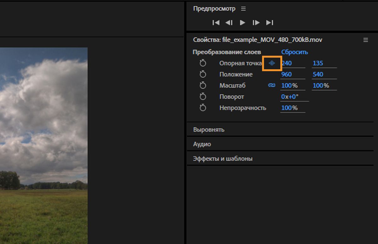
Task: Open the Свойства panel hamburger menu
Action: coord(366,40)
